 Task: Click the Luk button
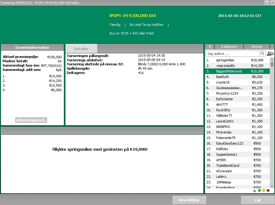258,200
